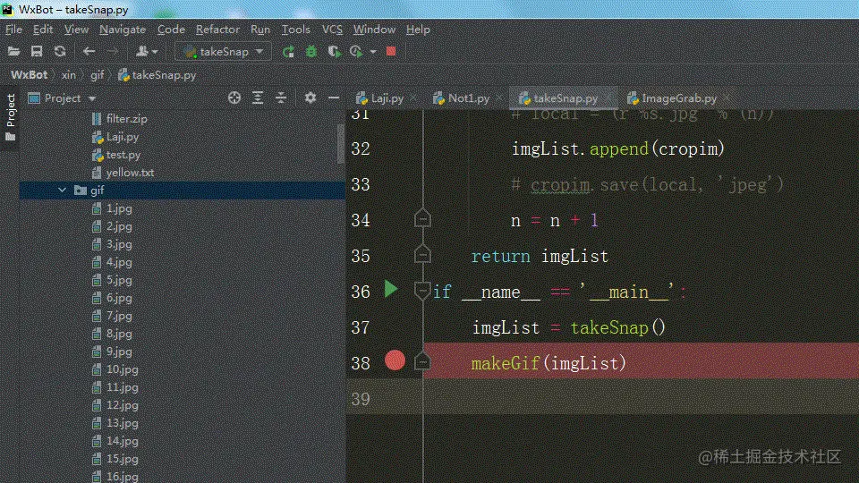Open the takeSnap run configuration dropdown
The width and height of the screenshot is (859, 483).
tap(223, 52)
